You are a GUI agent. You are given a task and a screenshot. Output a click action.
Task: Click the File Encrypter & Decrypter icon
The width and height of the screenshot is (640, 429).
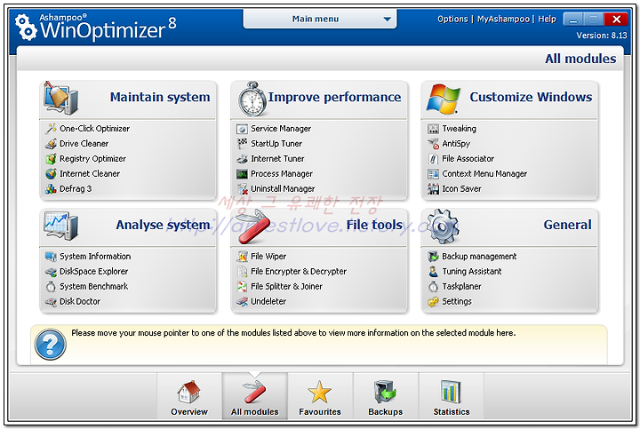coord(242,272)
